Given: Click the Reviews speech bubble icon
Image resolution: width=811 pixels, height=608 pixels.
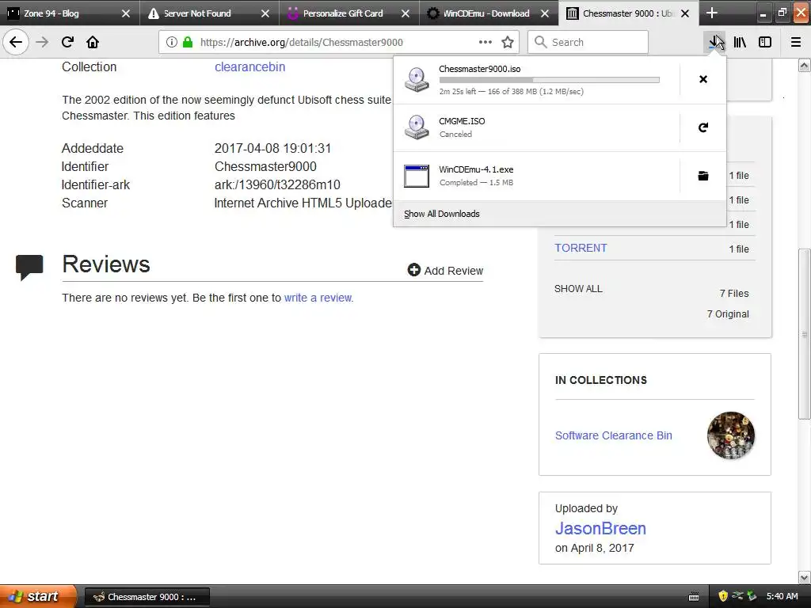Looking at the screenshot, I should click(x=29, y=268).
